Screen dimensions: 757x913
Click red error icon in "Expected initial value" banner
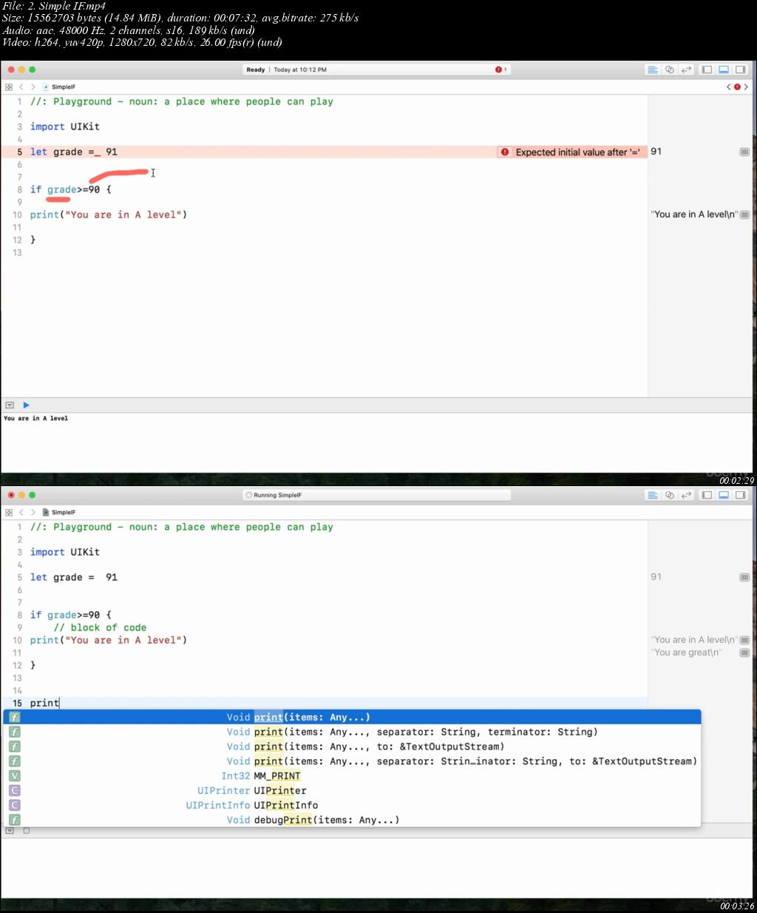[505, 152]
